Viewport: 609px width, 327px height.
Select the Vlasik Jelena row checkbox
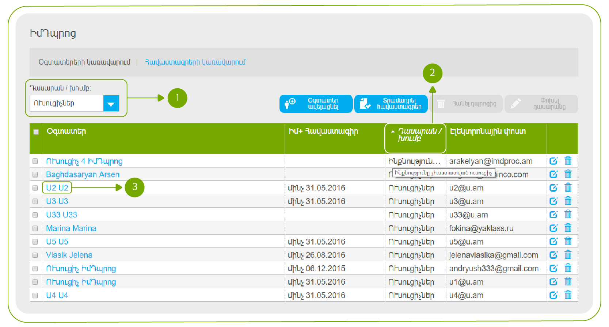[x=35, y=255]
